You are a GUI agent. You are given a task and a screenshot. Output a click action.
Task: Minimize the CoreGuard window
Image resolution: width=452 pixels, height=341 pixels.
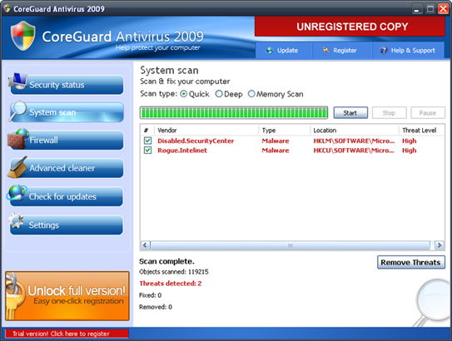pos(416,9)
